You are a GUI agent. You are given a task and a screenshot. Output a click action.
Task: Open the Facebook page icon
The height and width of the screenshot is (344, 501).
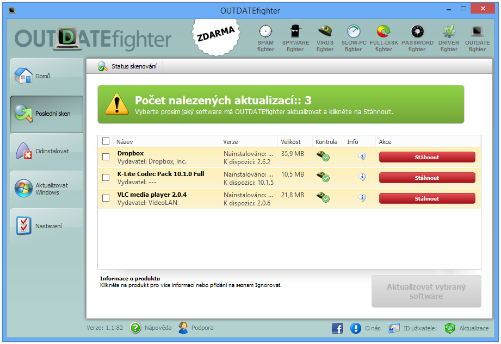tap(337, 328)
